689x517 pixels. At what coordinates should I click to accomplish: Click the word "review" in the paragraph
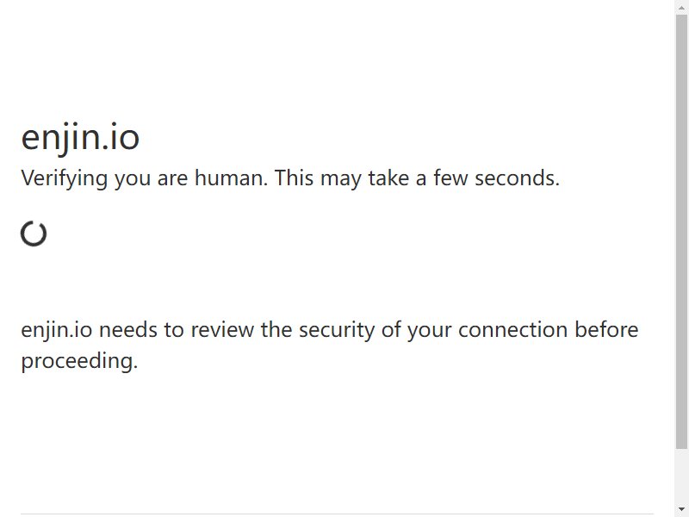click(222, 330)
